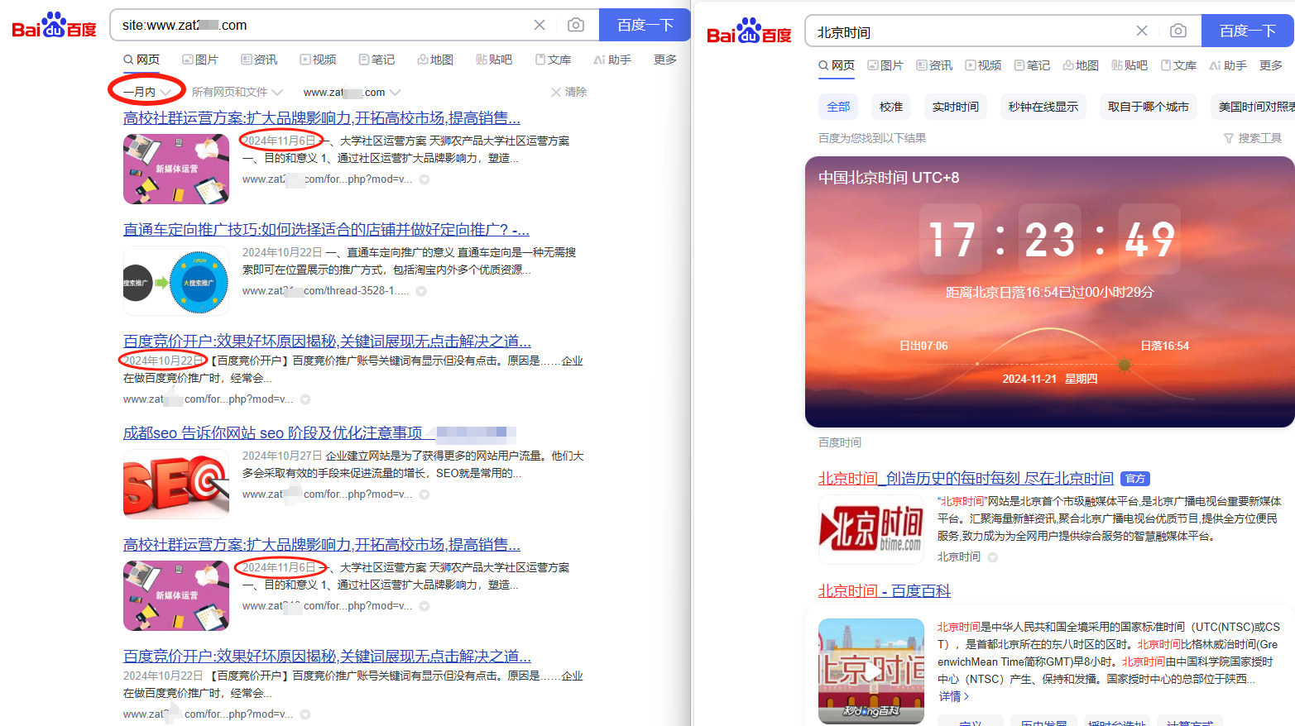Image resolution: width=1295 pixels, height=726 pixels.
Task: Open 所有网页和文件 file type dropdown
Action: pos(237,92)
